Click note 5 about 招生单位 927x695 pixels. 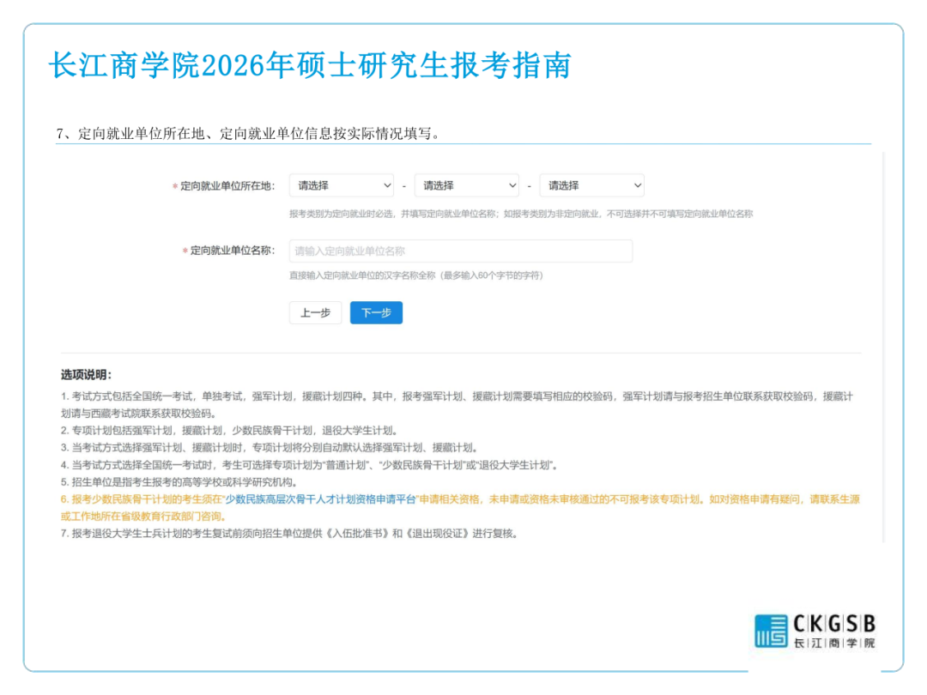pos(178,482)
